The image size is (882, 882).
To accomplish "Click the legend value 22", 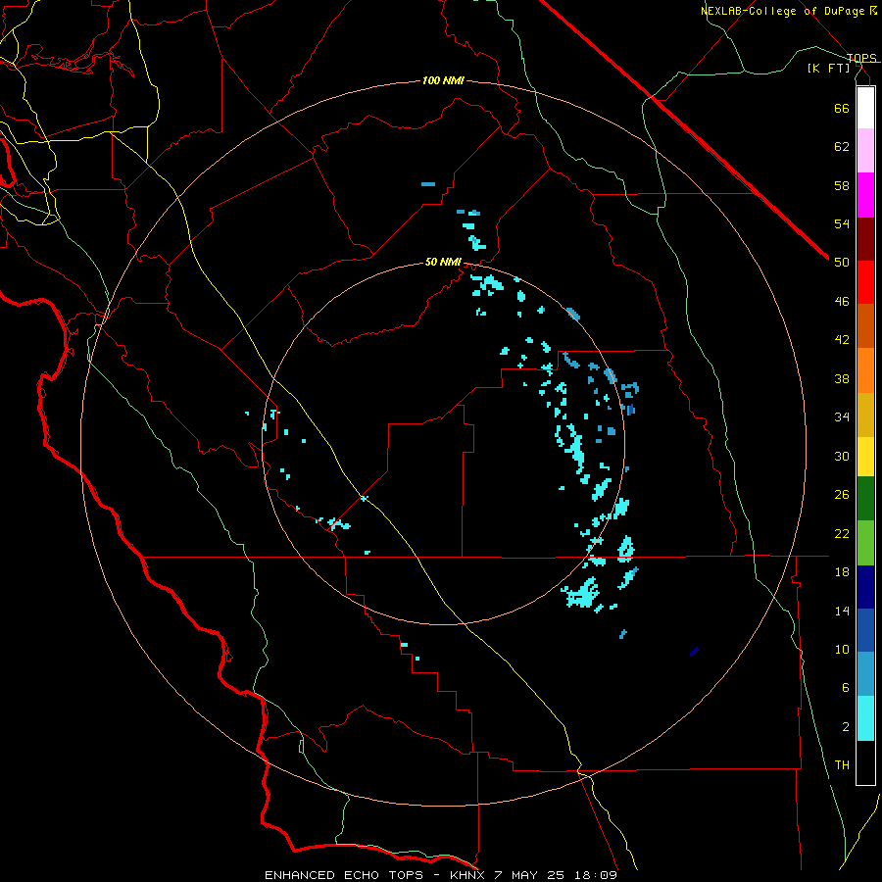I will click(x=842, y=533).
